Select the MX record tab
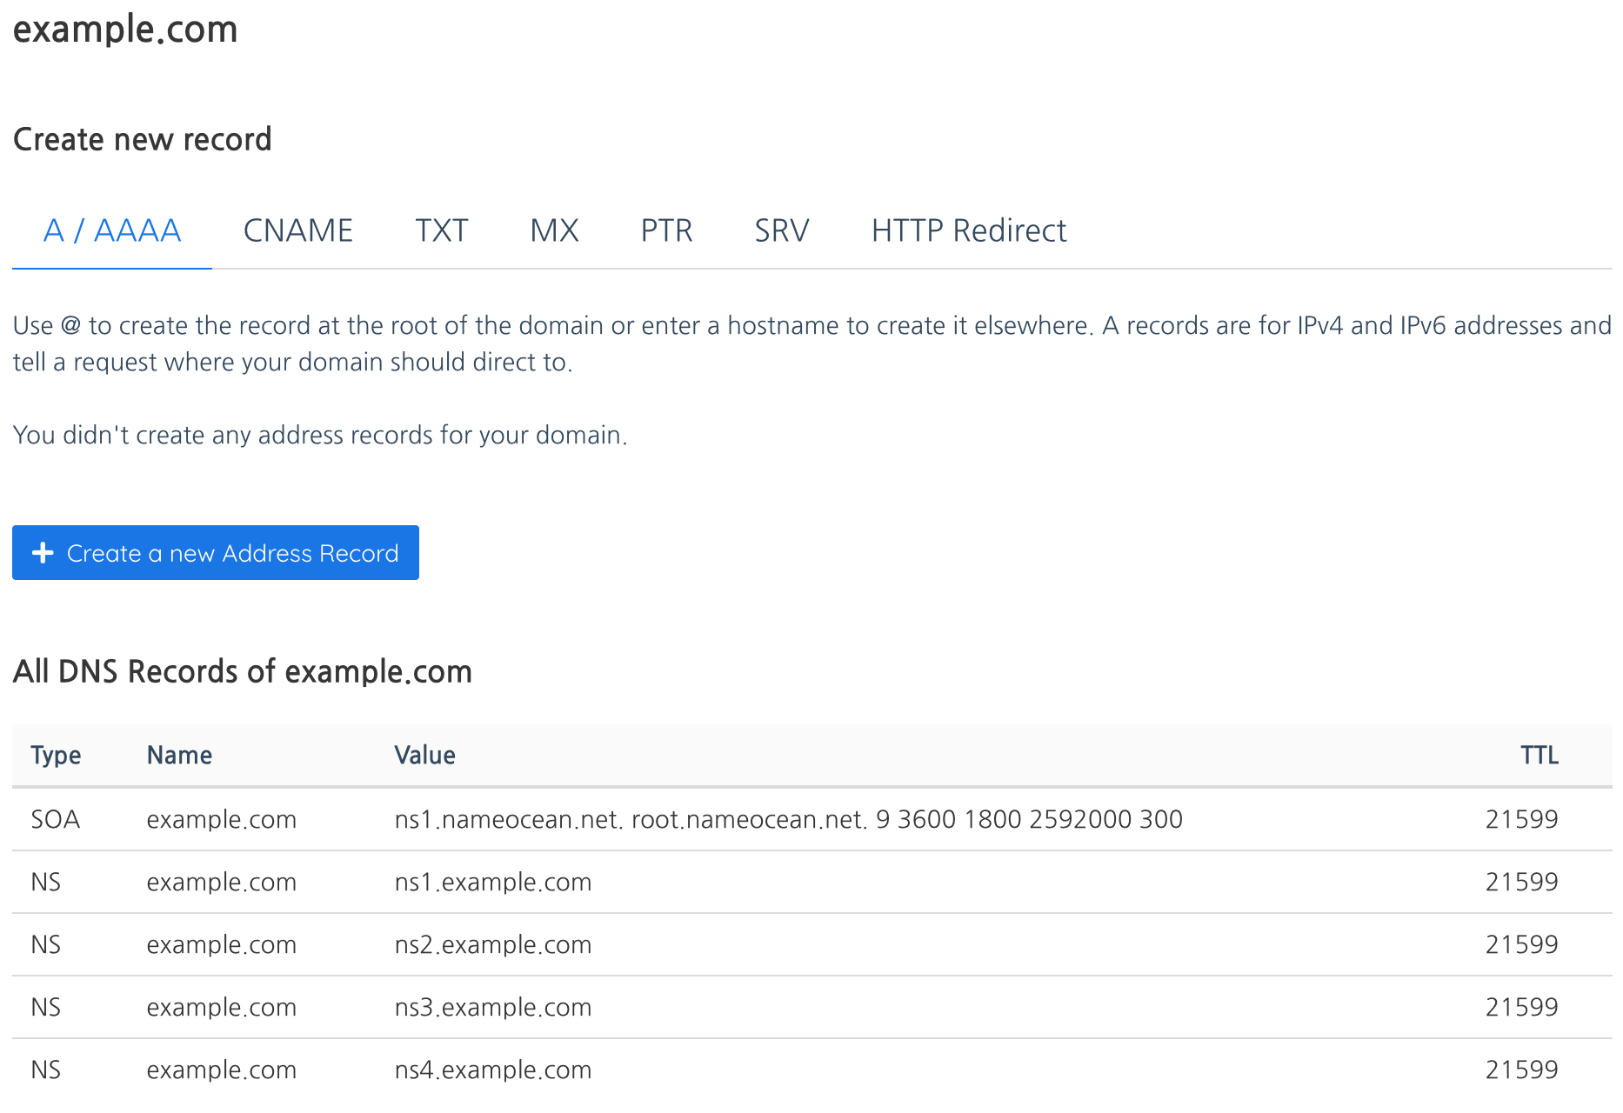1623x1113 pixels. point(554,230)
